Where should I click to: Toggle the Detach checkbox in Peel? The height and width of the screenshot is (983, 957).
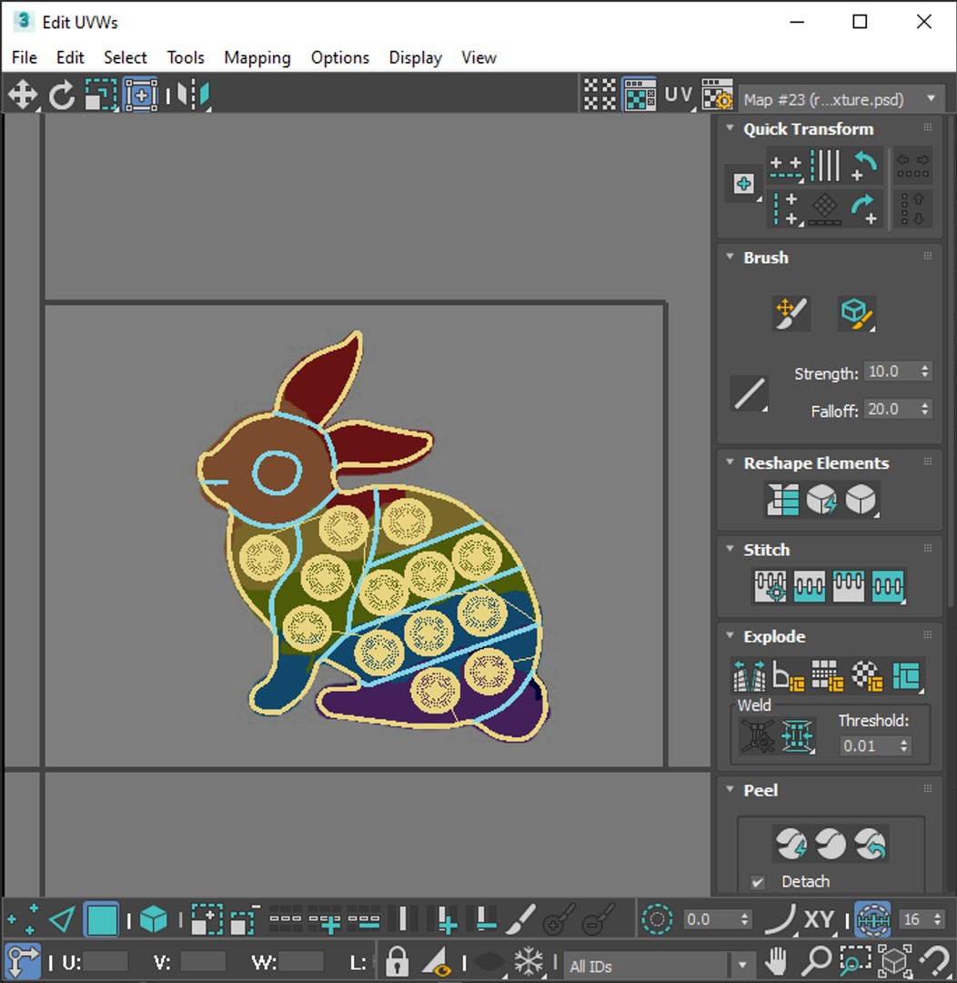[758, 882]
